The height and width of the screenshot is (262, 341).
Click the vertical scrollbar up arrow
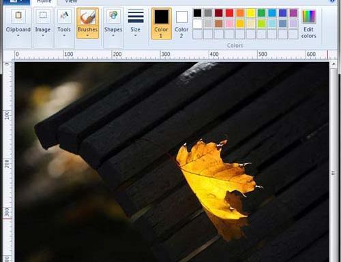click(333, 64)
